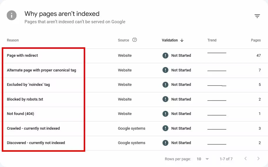Click the Not Started status in Blocked by robots.txt row
Image resolution: width=268 pixels, height=167 pixels.
(181, 99)
